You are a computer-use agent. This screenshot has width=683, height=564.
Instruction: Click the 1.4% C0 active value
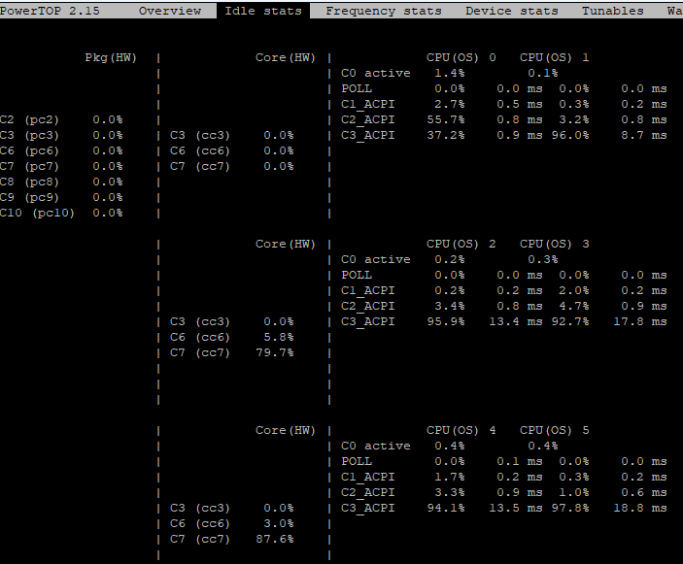pos(450,73)
